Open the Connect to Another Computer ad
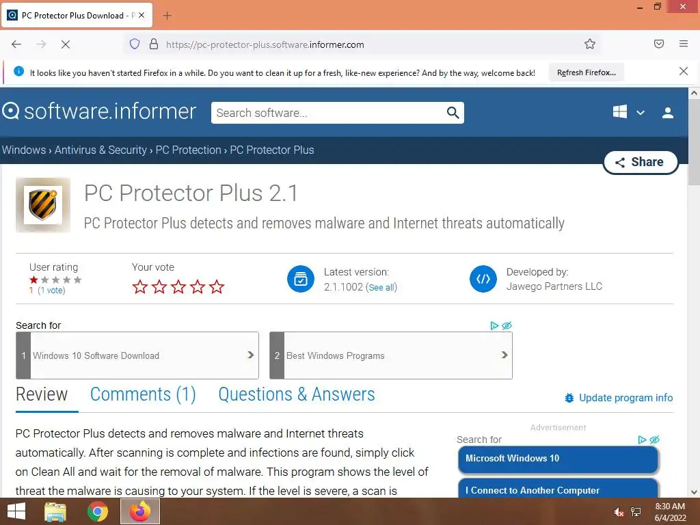The width and height of the screenshot is (700, 525). (558, 488)
